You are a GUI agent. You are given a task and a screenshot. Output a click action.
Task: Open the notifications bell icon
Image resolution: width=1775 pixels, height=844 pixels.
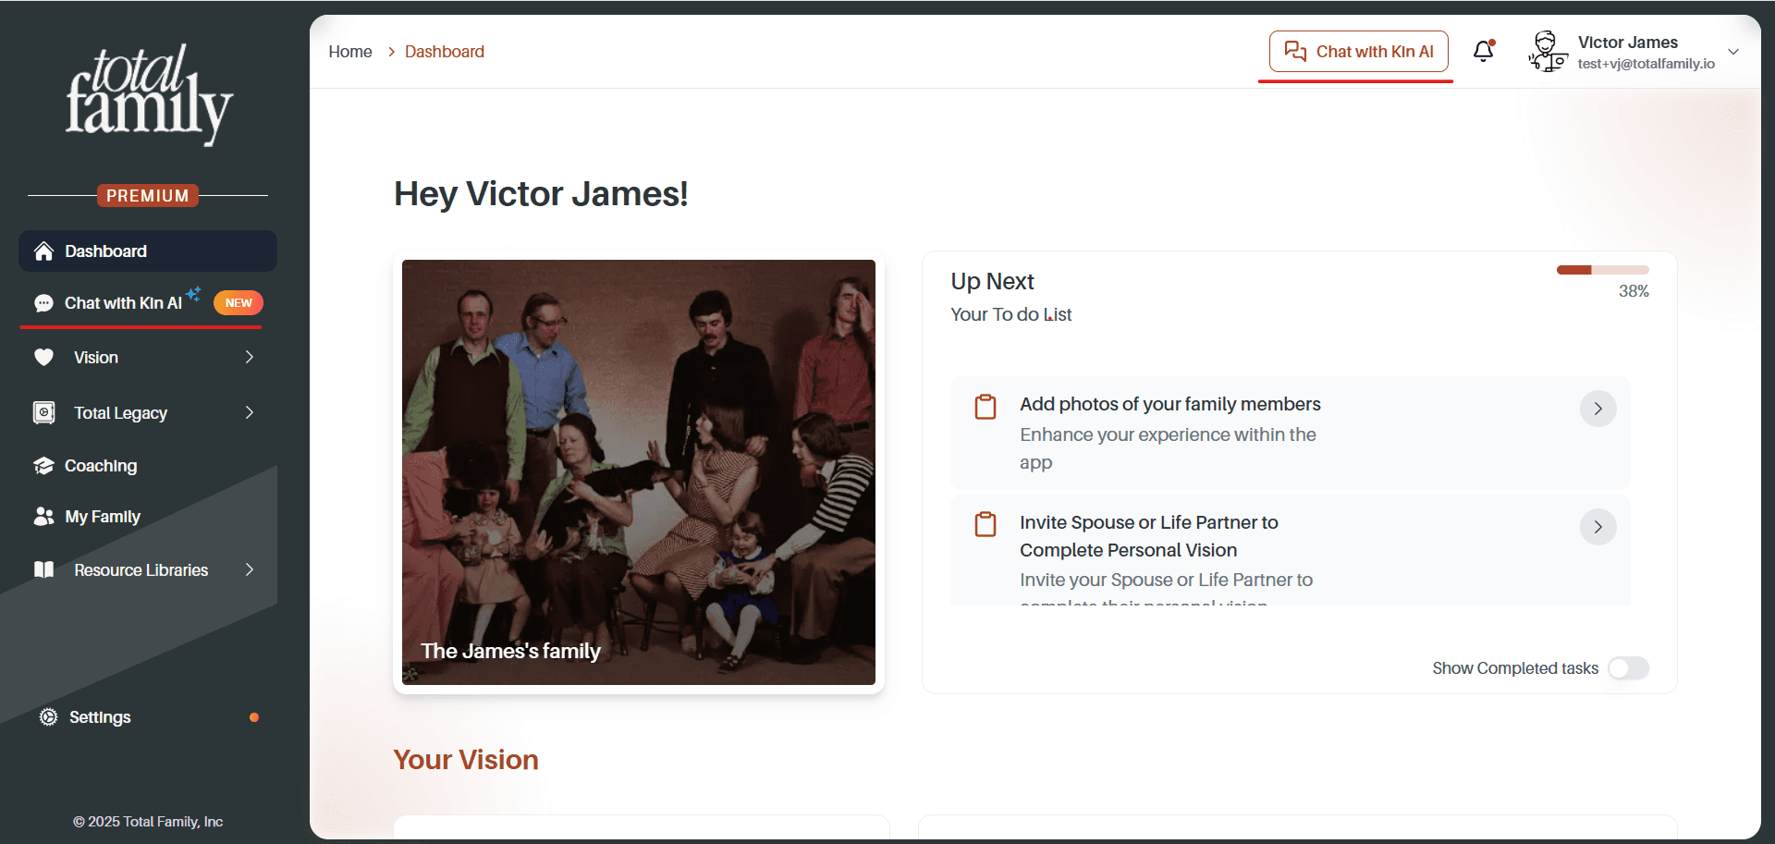(x=1484, y=51)
